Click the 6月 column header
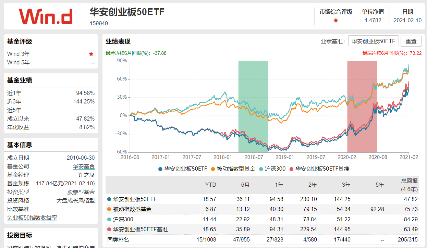Viewport: 427px width, 248px height. [x=245, y=185]
